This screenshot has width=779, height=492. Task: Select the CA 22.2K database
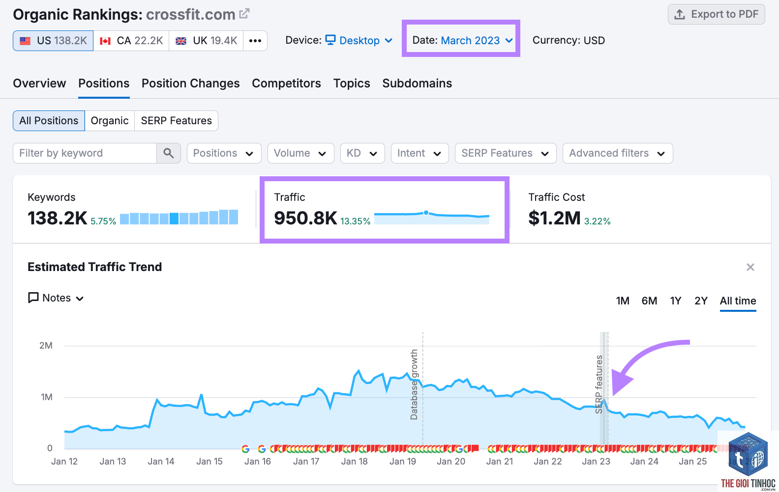point(131,41)
